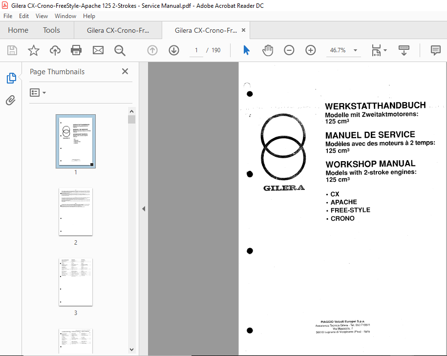Open the read mode keyboard-arrow tool
Image resolution: width=447 pixels, height=356 pixels.
(x=404, y=50)
